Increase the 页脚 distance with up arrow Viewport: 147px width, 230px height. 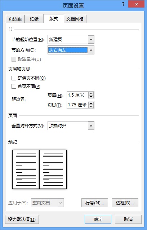(91, 103)
